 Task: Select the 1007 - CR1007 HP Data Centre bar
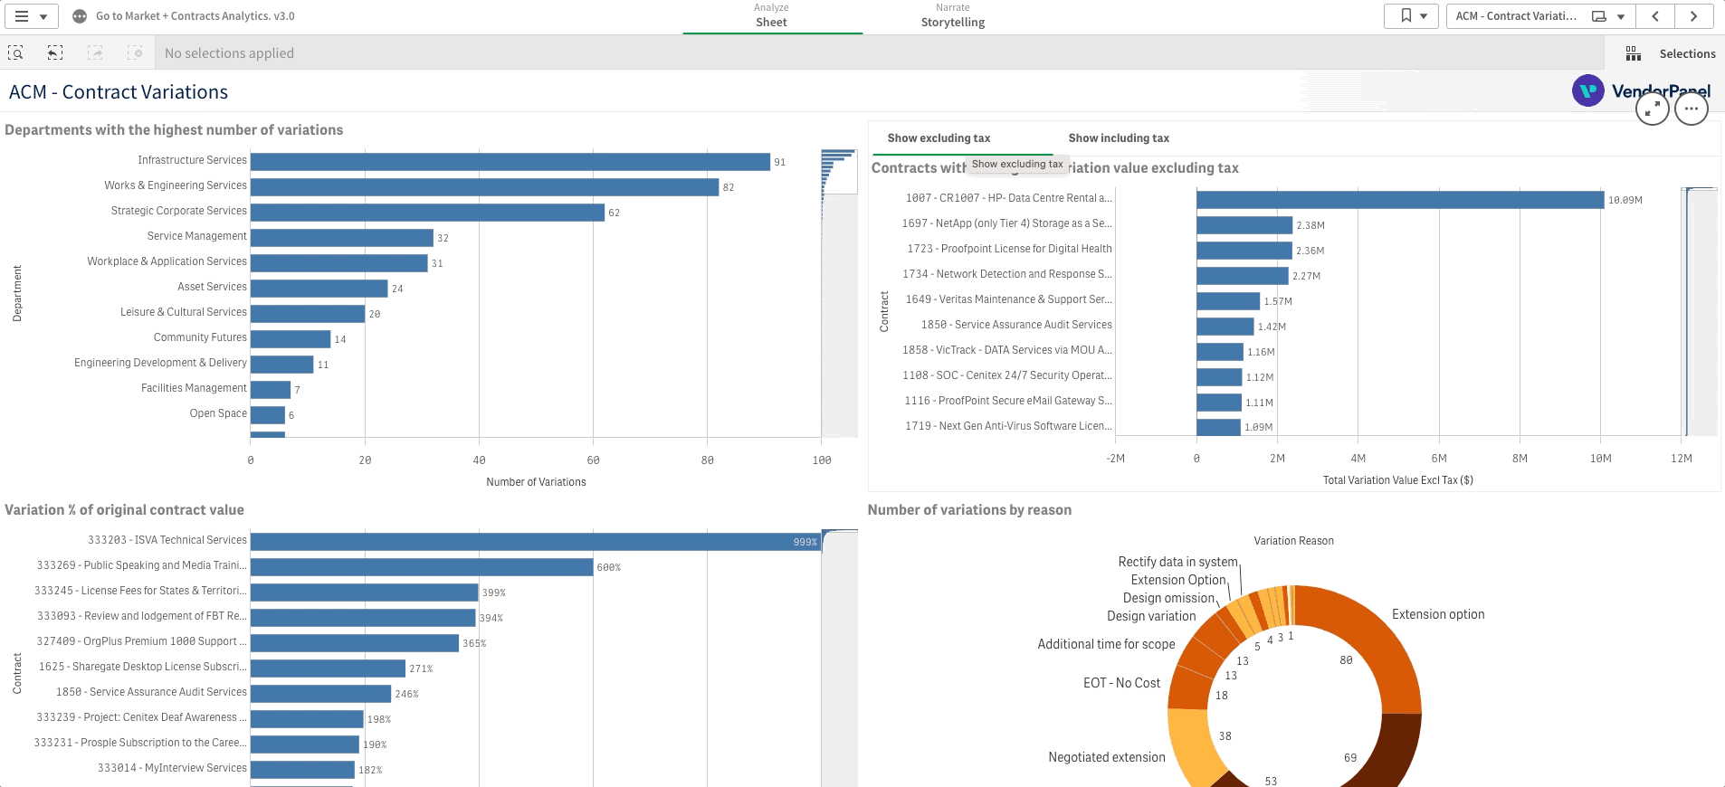(x=1400, y=200)
